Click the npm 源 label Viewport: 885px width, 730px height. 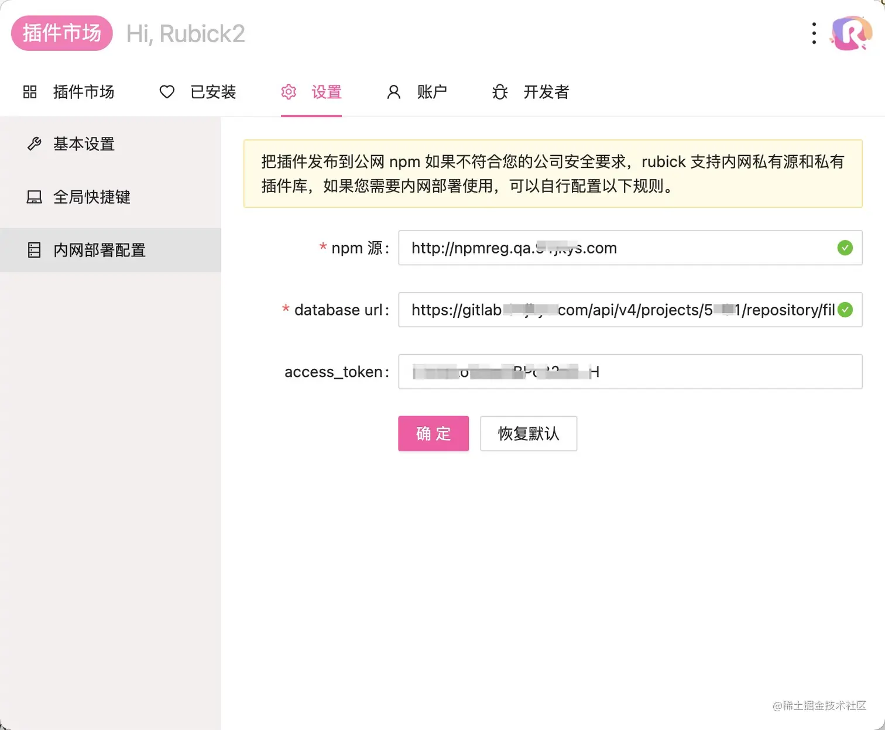(x=356, y=248)
